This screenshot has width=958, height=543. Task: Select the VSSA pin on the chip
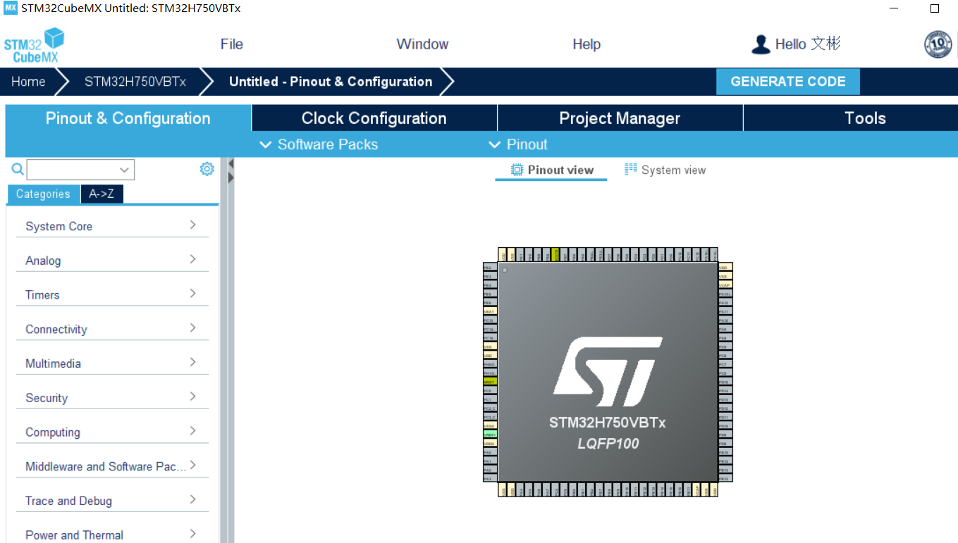(x=490, y=425)
